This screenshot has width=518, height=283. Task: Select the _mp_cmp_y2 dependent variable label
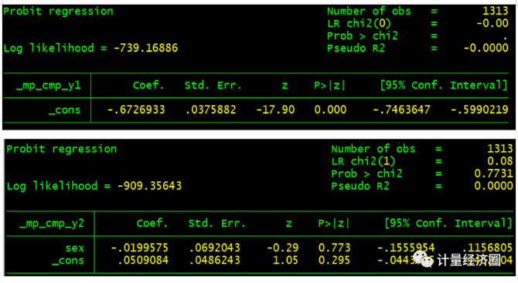point(52,224)
